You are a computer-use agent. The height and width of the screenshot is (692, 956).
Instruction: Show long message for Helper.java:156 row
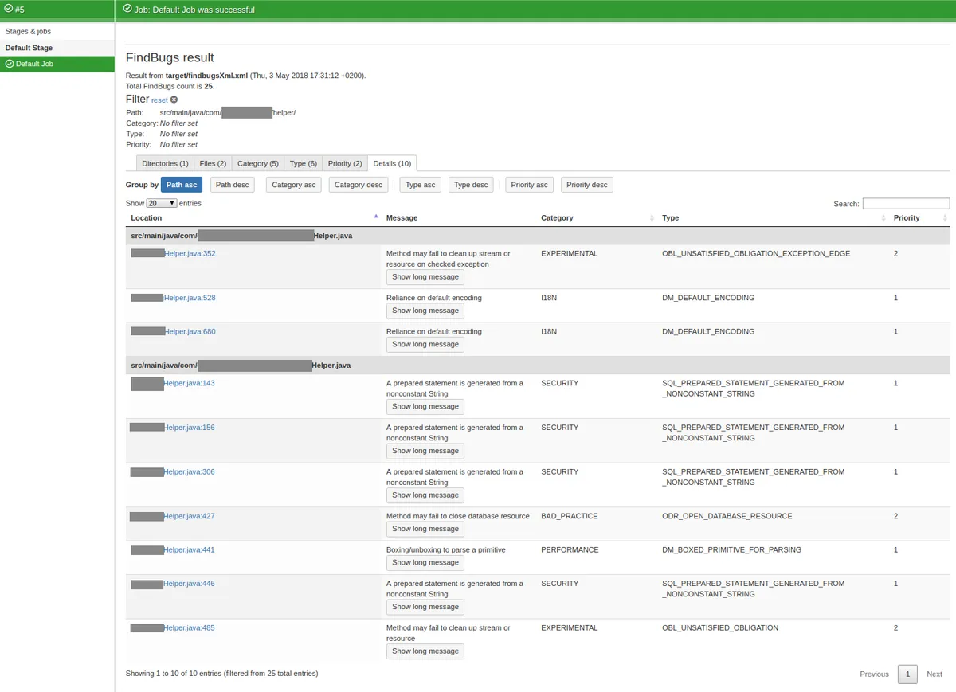point(425,451)
